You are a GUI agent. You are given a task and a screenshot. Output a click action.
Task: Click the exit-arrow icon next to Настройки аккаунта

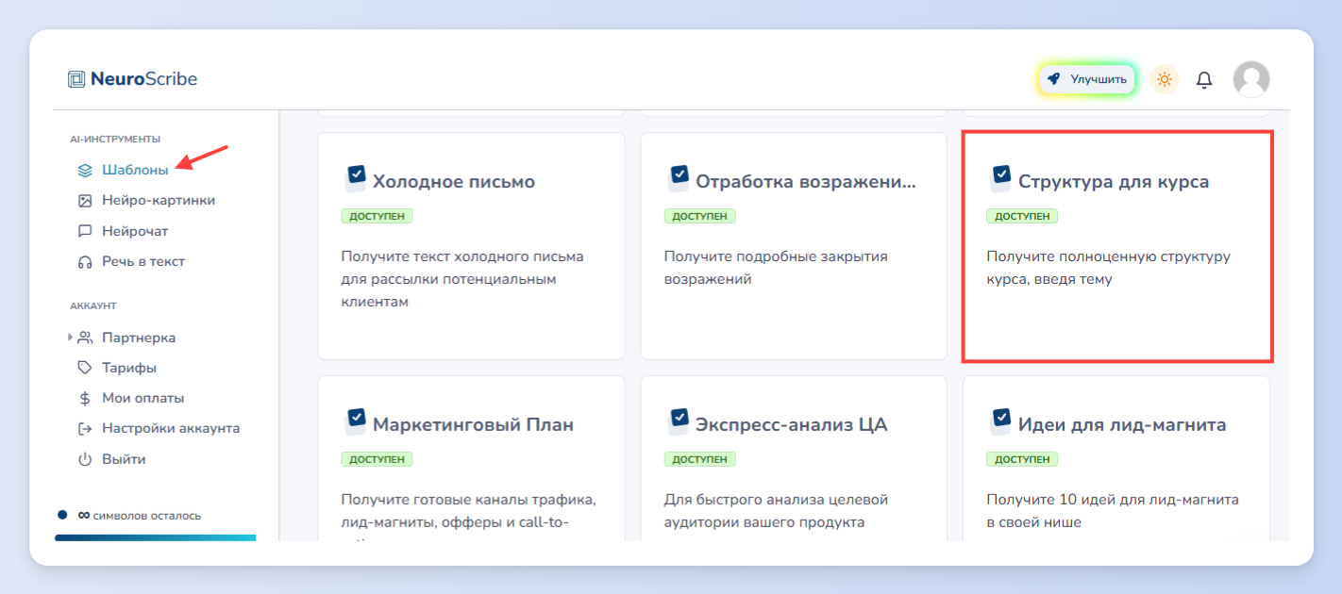click(85, 428)
